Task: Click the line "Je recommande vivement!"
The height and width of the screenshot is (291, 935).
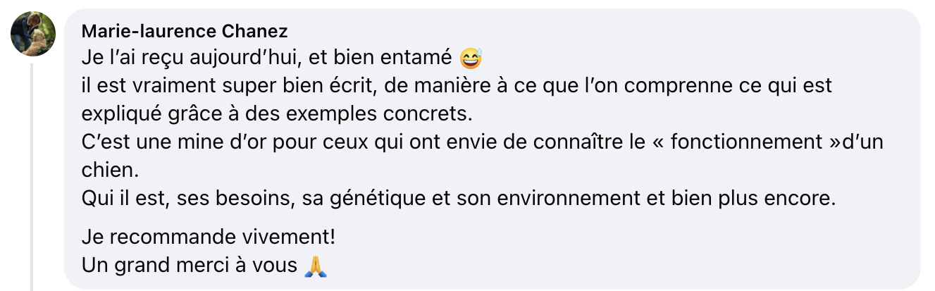Action: [209, 237]
